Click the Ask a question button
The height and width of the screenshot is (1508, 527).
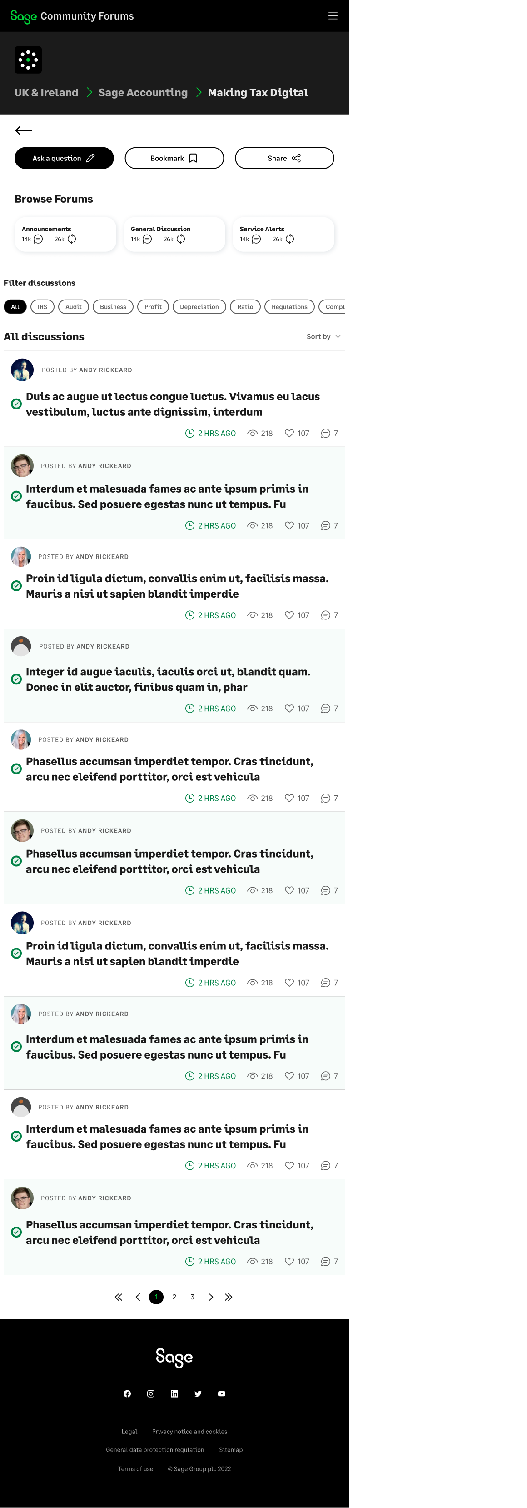pyautogui.click(x=65, y=158)
